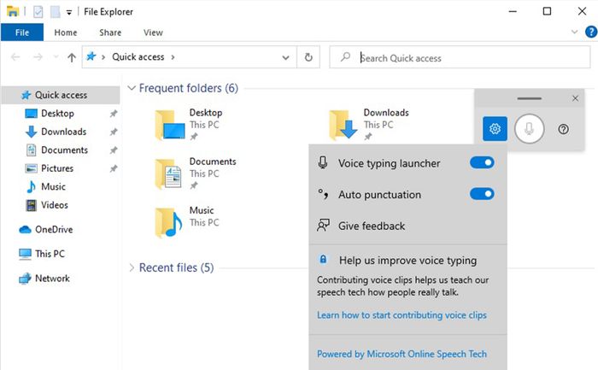Toggle the Voice typing launcher switch

click(x=482, y=163)
